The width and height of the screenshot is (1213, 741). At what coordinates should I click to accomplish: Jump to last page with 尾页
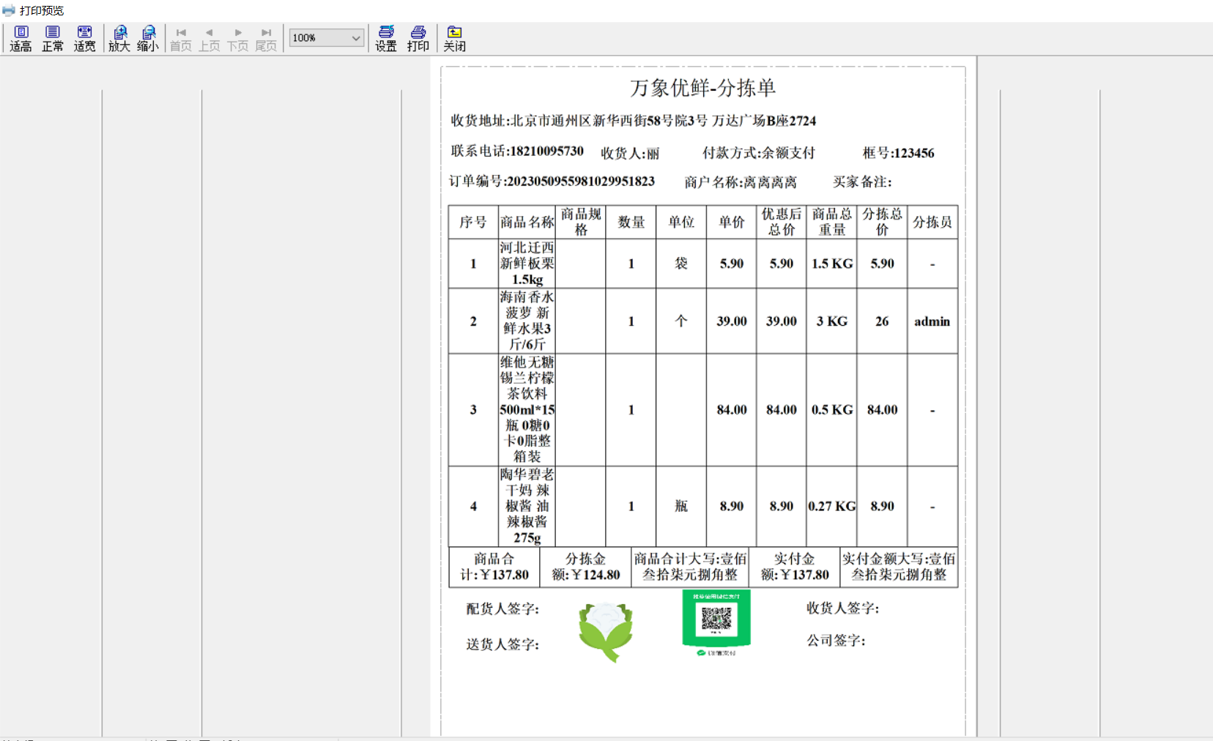266,38
